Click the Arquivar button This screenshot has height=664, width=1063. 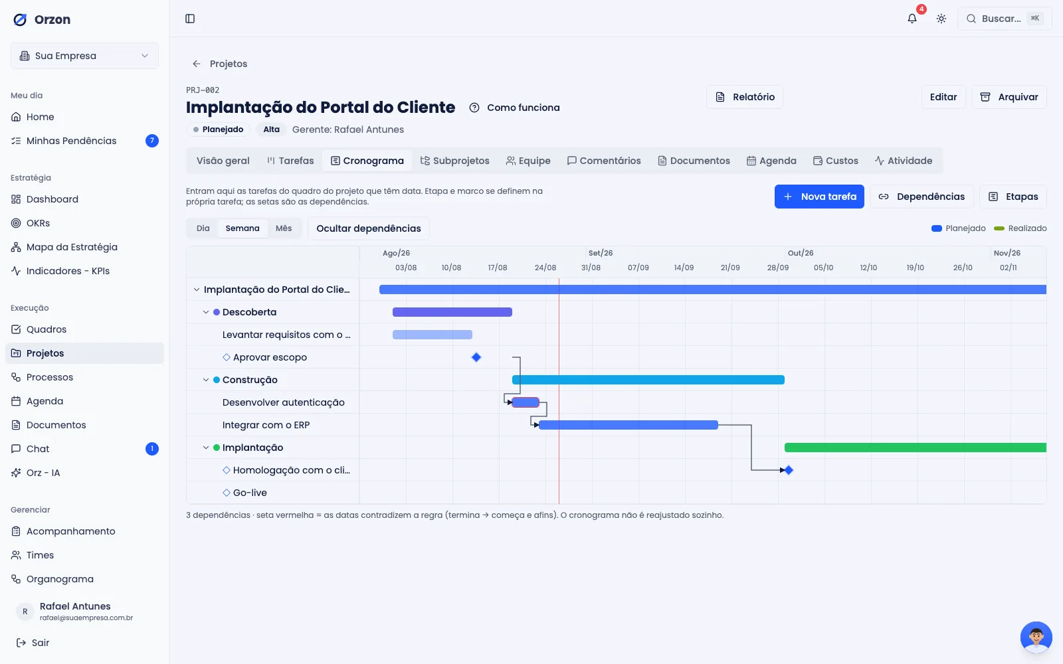[x=1009, y=97]
